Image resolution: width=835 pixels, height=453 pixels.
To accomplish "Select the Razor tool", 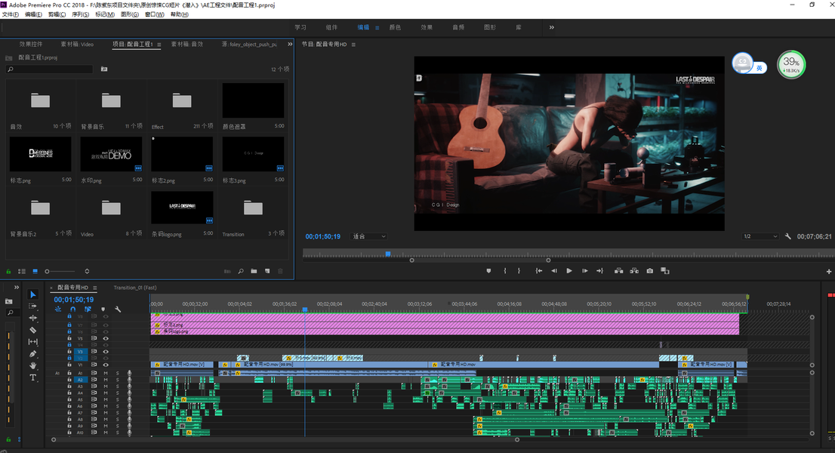I will 33,330.
